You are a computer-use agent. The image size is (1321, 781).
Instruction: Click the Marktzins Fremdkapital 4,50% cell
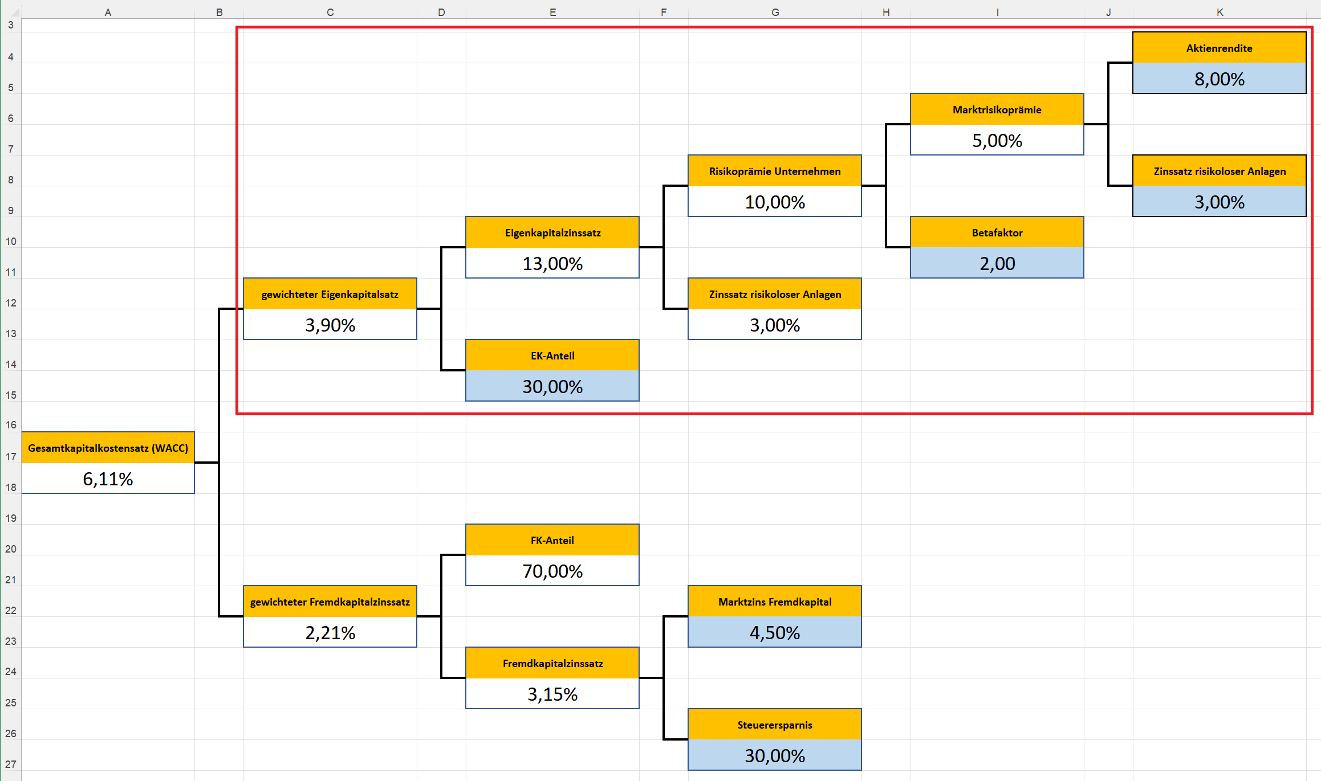coord(774,632)
